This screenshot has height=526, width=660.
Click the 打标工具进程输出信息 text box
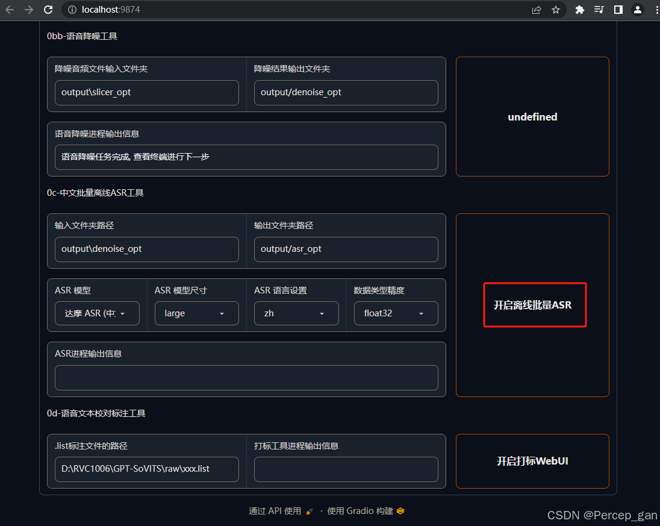click(x=346, y=469)
